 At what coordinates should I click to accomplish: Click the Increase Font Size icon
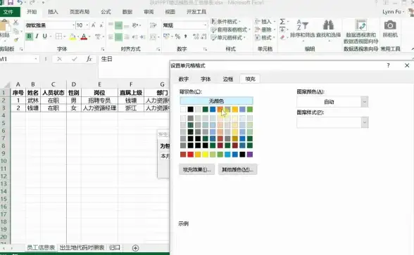click(94, 25)
